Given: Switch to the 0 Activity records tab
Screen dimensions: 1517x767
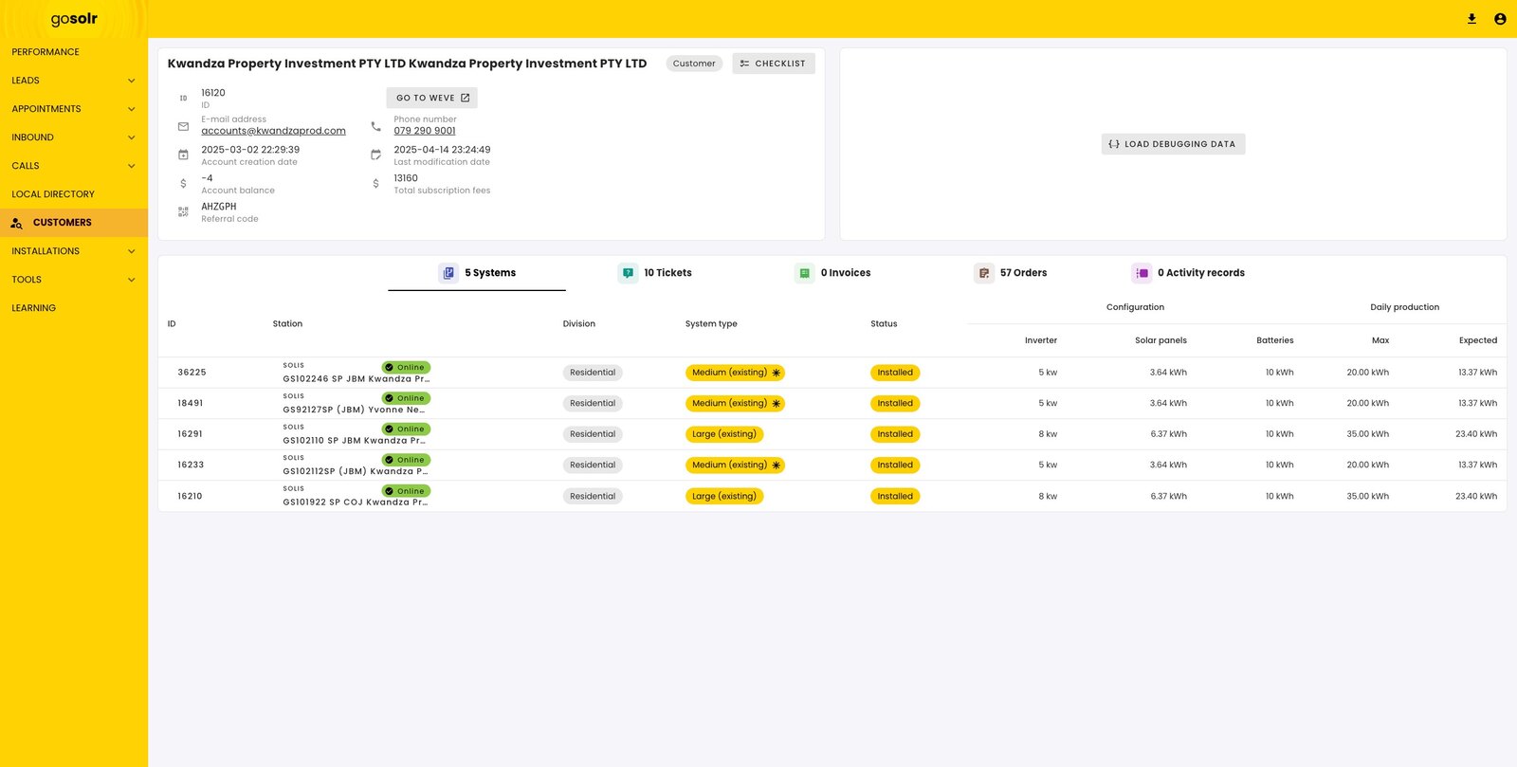Looking at the screenshot, I should tap(1188, 273).
